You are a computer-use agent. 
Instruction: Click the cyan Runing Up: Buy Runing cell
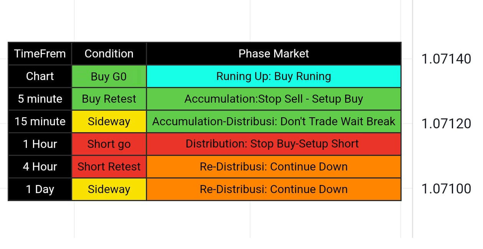coord(274,76)
